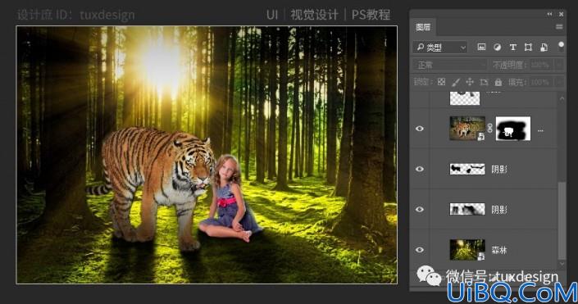The height and width of the screenshot is (304, 578).
Task: Select the upper 阴影 layer thumbnail
Action: (467, 169)
